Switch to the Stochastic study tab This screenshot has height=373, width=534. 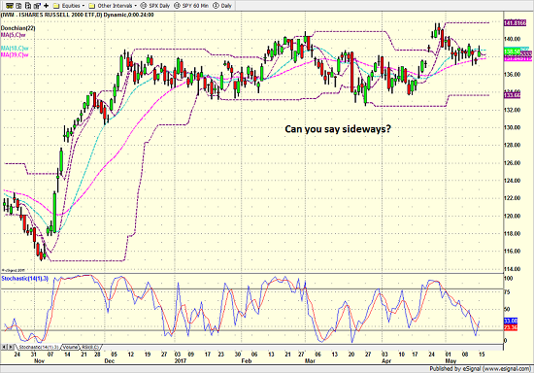pyautogui.click(x=38, y=347)
